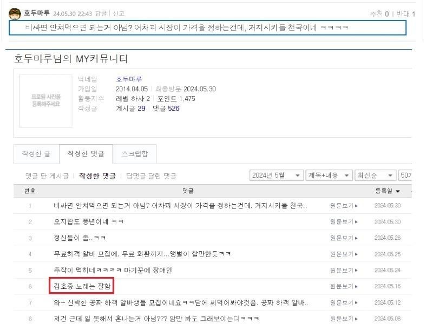Select the 댓글 단 게시글 filter

(47, 176)
